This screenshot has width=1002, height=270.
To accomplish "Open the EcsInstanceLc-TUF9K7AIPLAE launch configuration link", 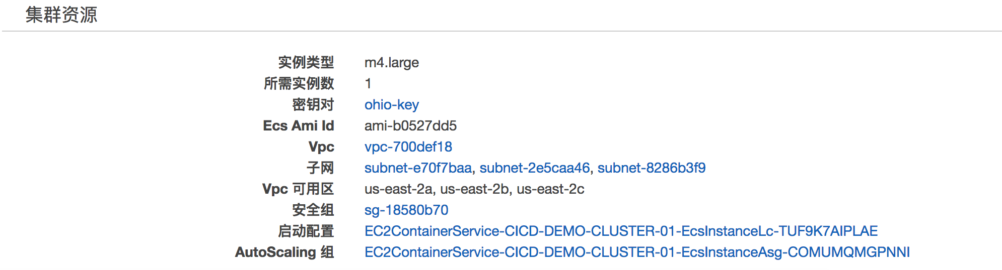I will (x=621, y=231).
